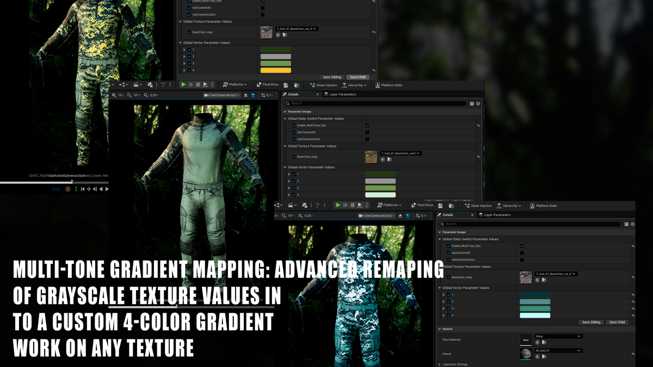Toggle Enable_MultiTone_Dye value checkbox in green-suit window
653x367 pixels.
coord(367,126)
